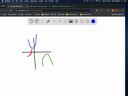
Task: Select the text box tool
Action: point(65,21)
